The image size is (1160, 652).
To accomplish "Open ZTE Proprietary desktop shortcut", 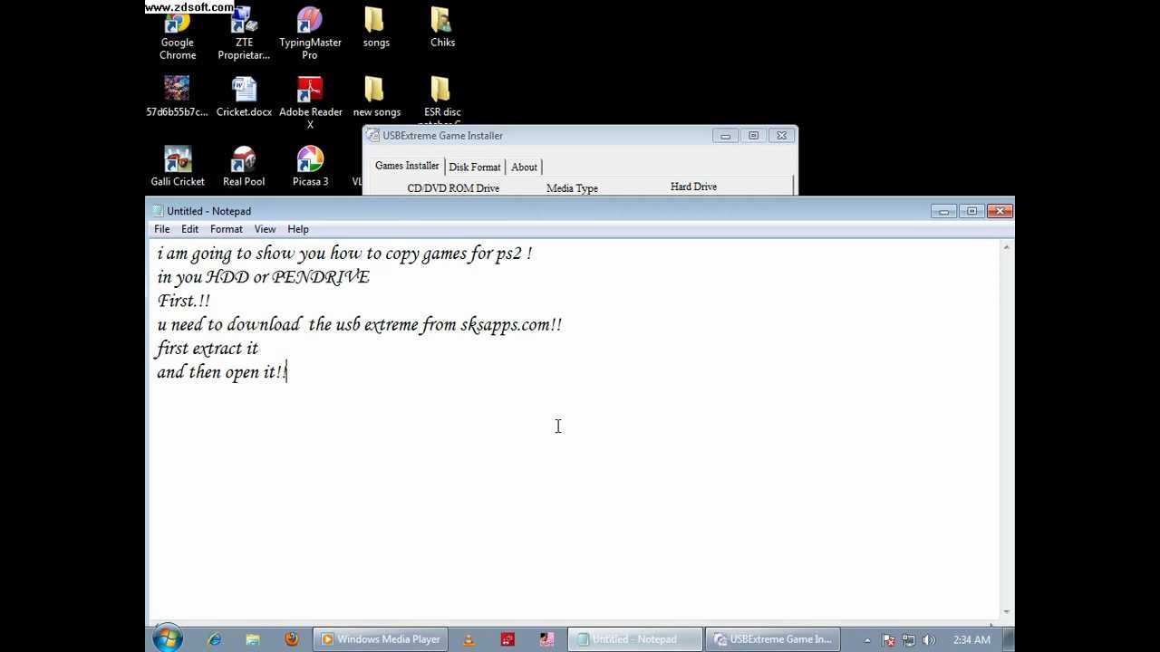I will (244, 34).
